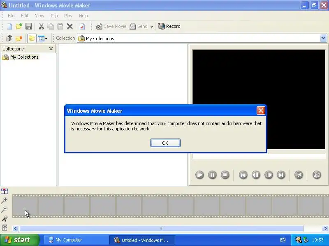Image resolution: width=329 pixels, height=246 pixels.
Task: Open the Help menu
Action: 83,16
